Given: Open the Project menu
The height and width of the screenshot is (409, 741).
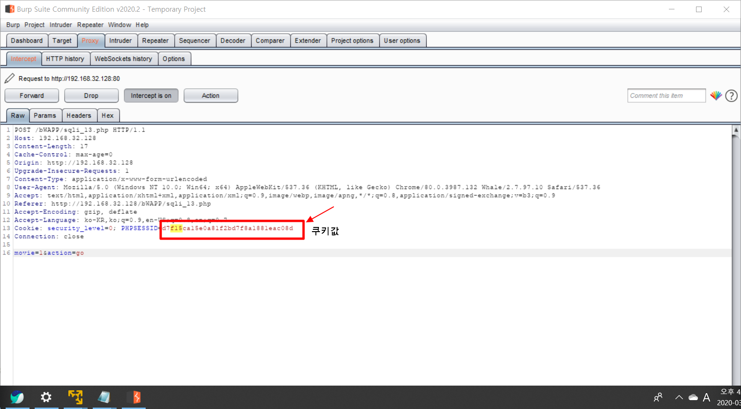Looking at the screenshot, I should click(34, 25).
